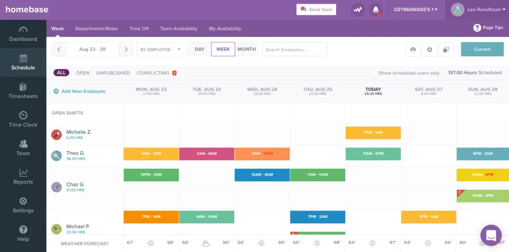Print the schedule with printer icon

413,49
